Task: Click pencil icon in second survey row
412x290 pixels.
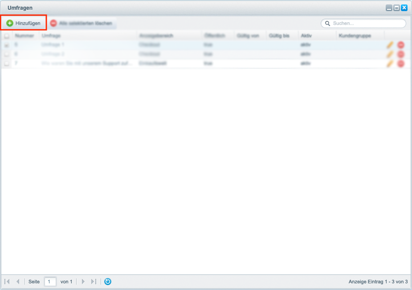Action: coord(390,54)
